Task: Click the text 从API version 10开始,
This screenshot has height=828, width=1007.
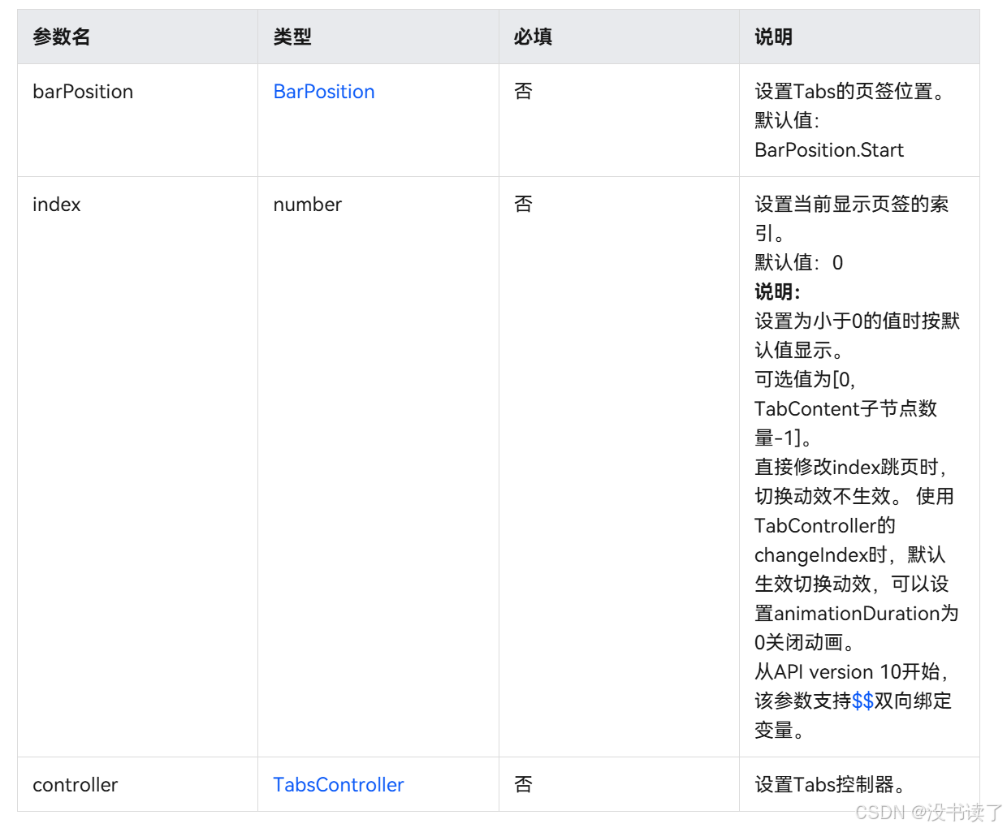Action: coord(851,672)
